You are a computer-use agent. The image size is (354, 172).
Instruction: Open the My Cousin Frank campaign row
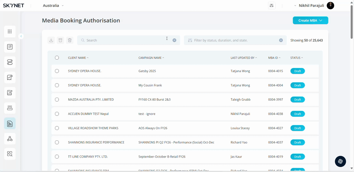point(150,85)
